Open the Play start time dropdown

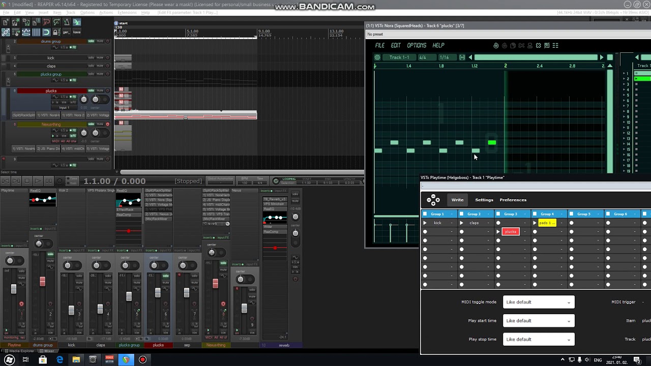[x=539, y=321]
